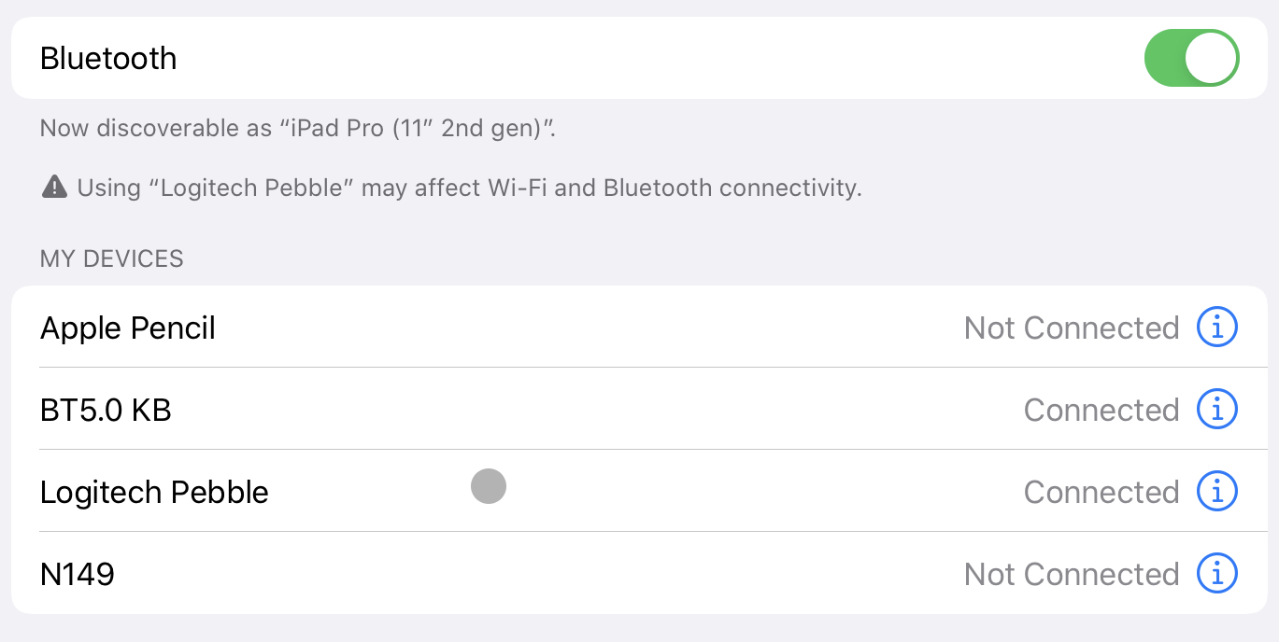Viewport: 1279px width, 642px height.
Task: Click the MY DEVICES section header
Action: point(112,258)
